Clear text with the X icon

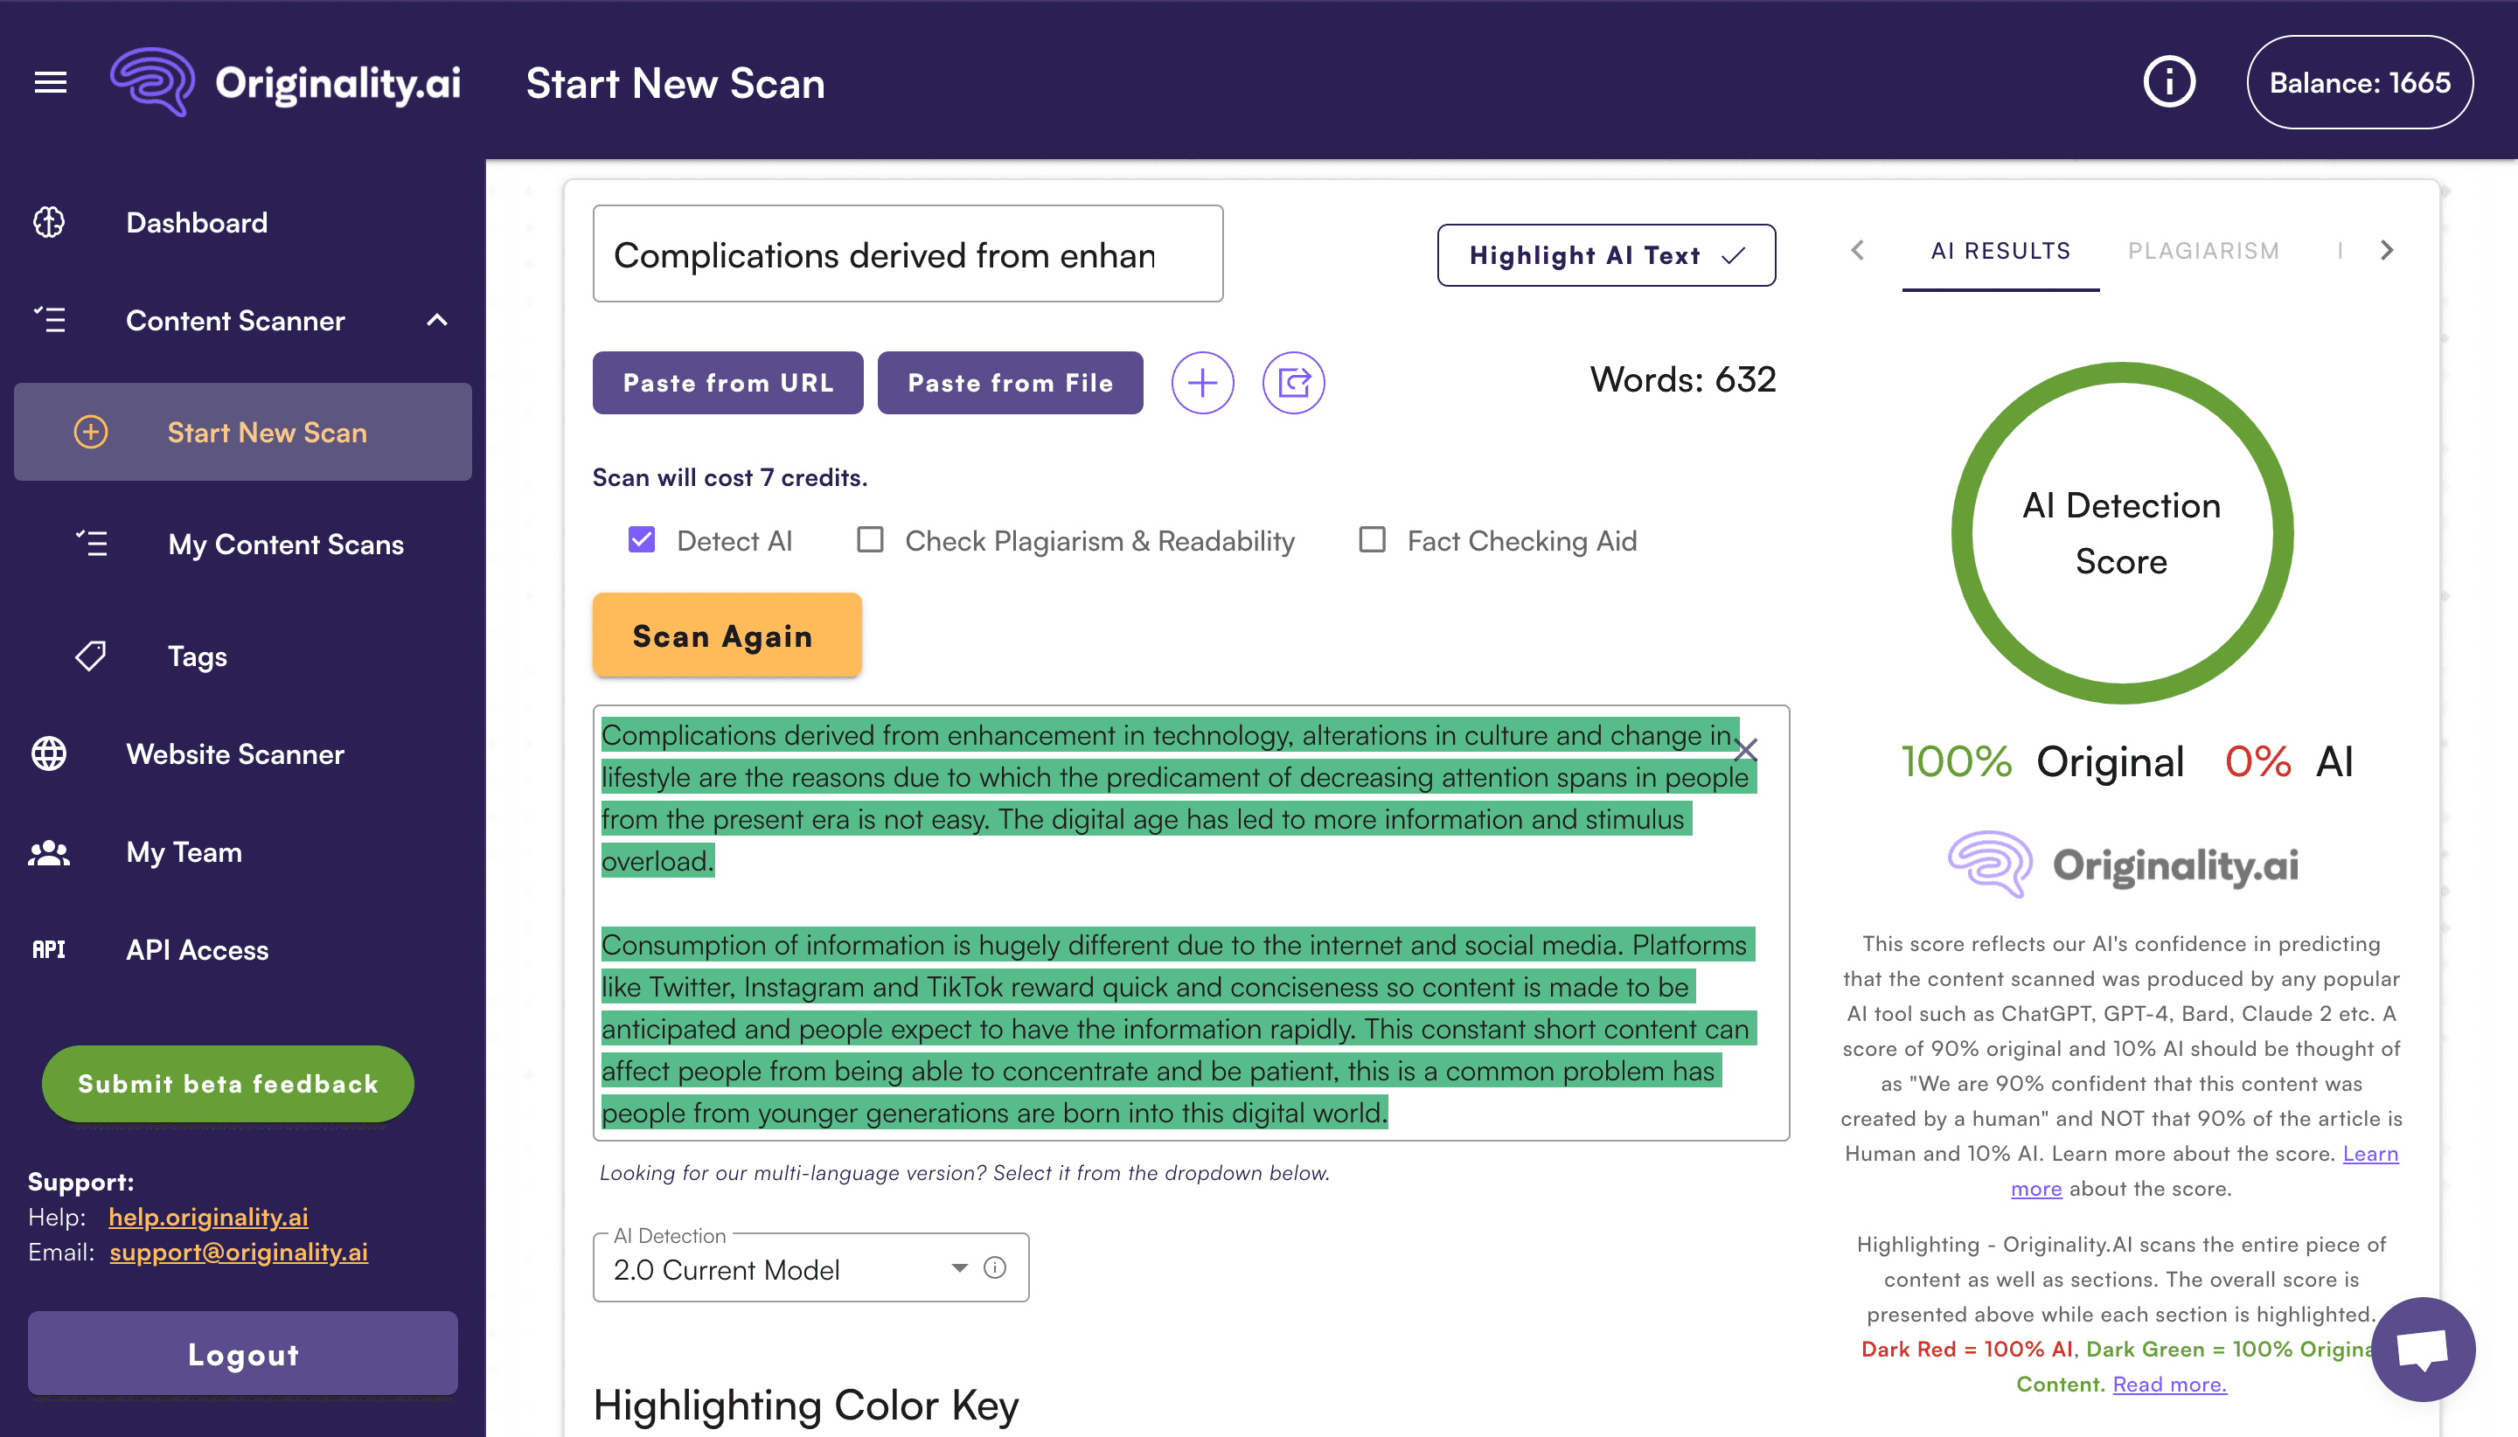[1745, 750]
